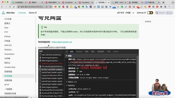The height and width of the screenshot is (98, 175).
Task: Switch to the 预览 devtools tab
Action: 87,51
